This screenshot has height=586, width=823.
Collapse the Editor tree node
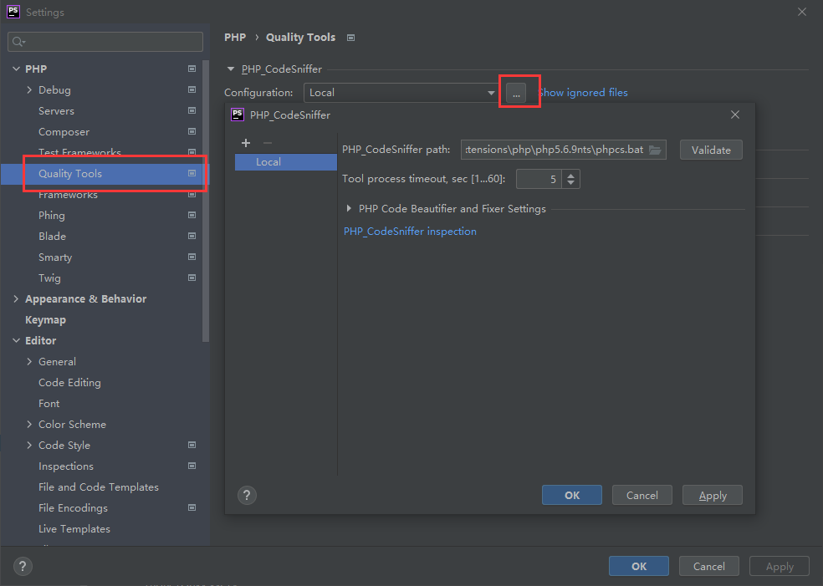(x=16, y=340)
